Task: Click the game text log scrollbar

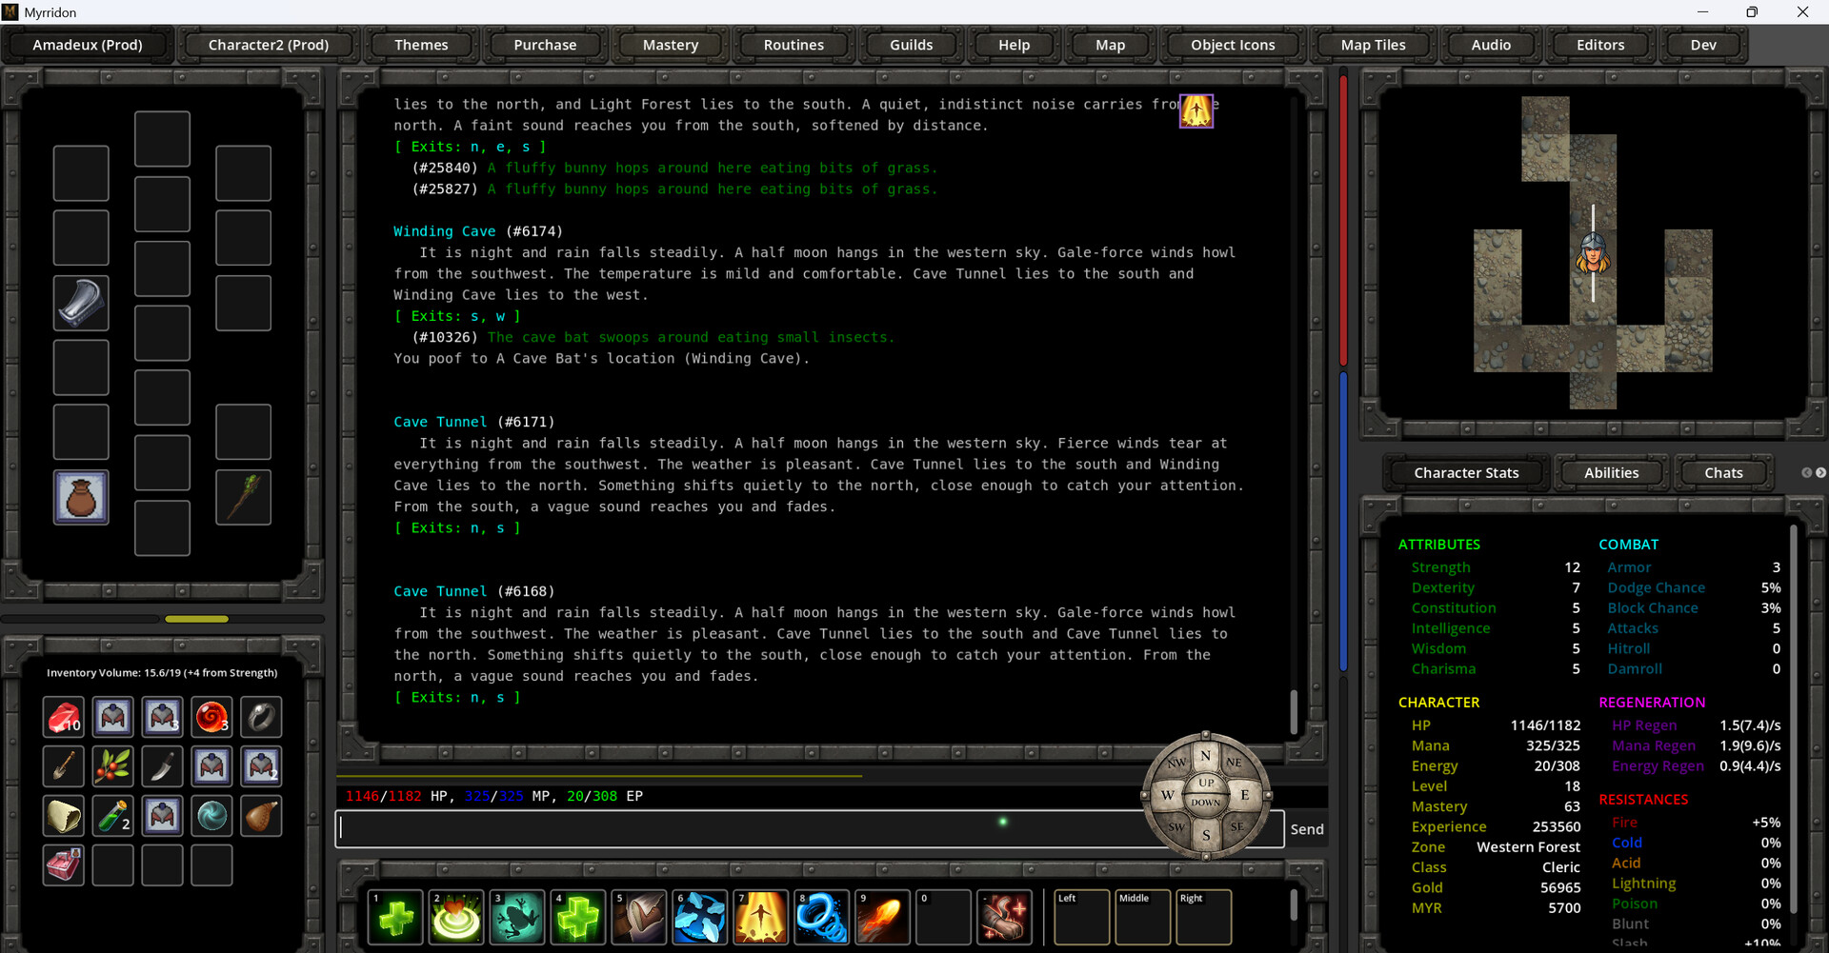Action: point(1294,711)
